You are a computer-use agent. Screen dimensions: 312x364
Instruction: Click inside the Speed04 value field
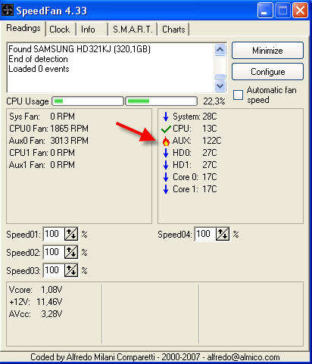(x=205, y=234)
